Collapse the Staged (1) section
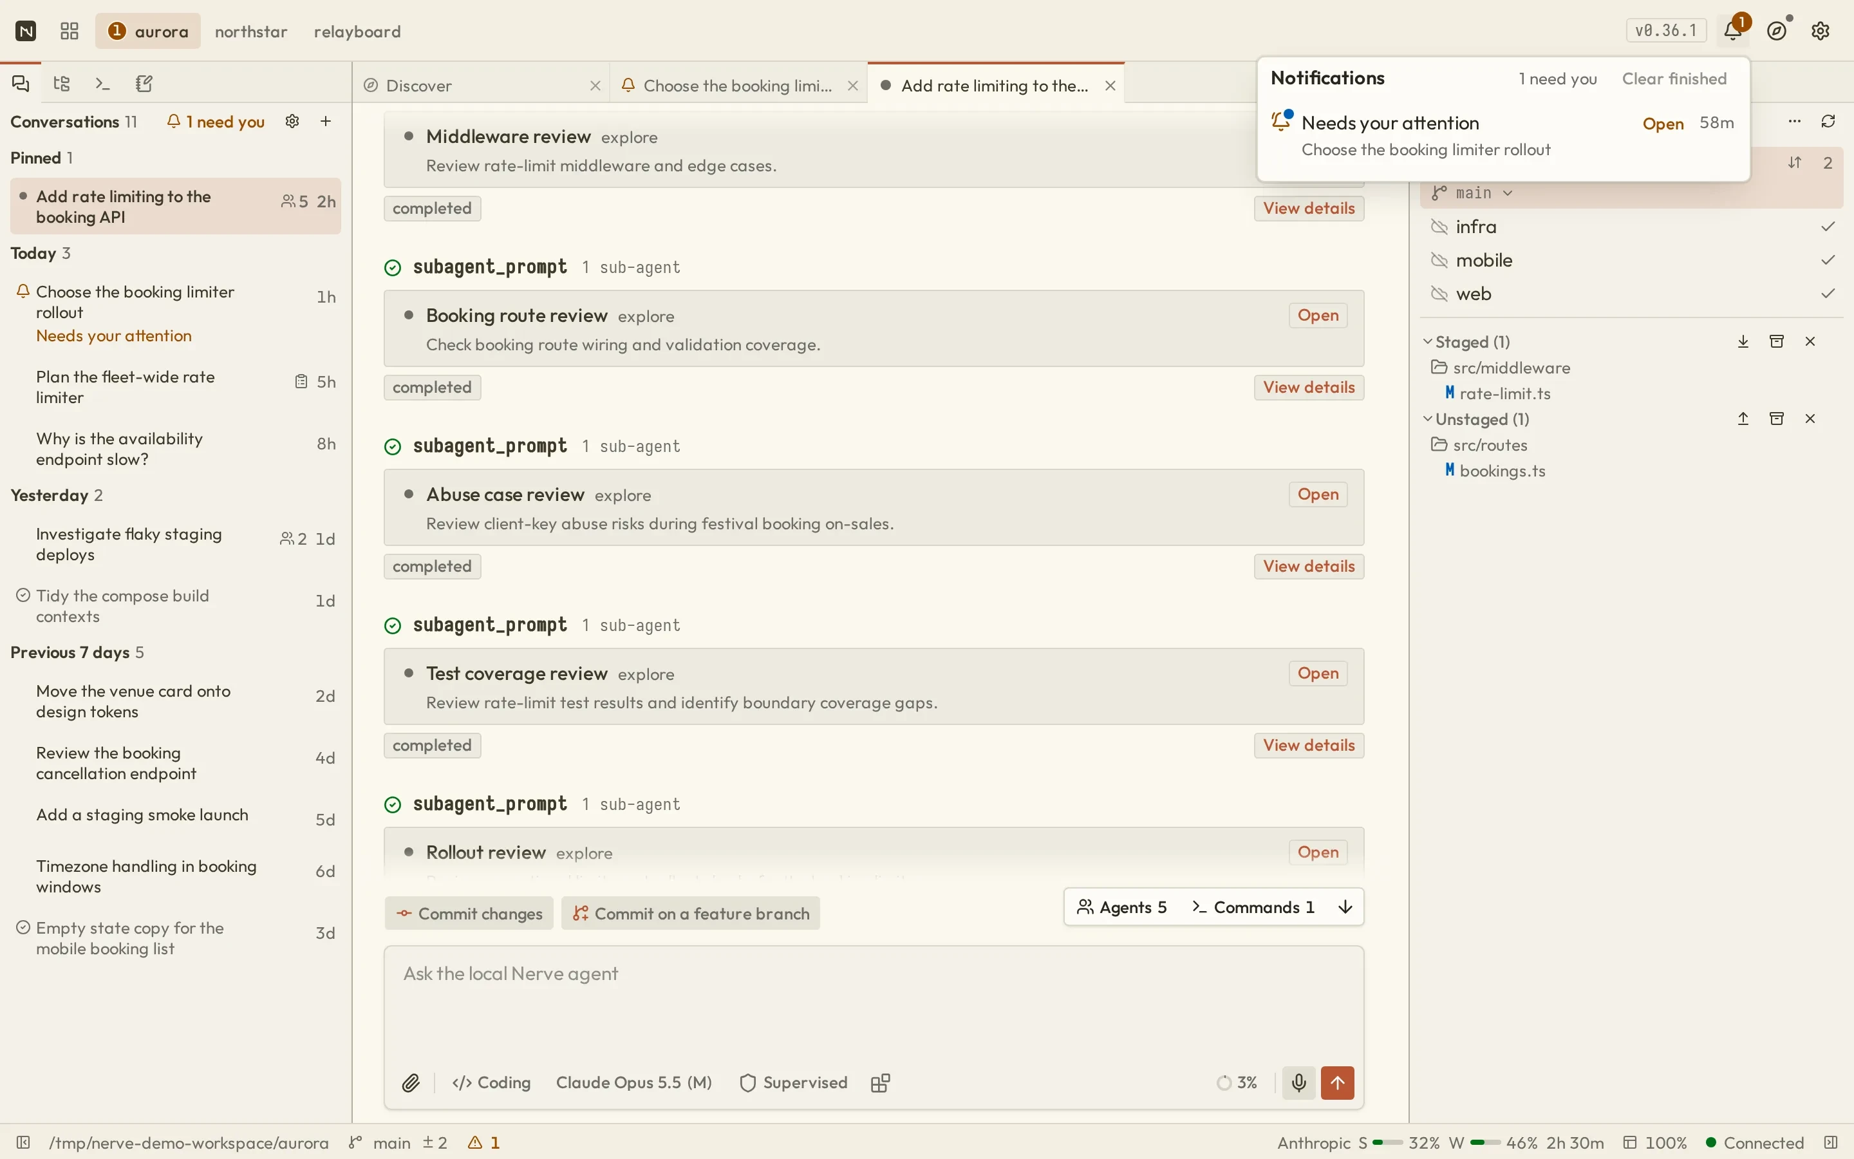The width and height of the screenshot is (1854, 1159). click(1466, 342)
